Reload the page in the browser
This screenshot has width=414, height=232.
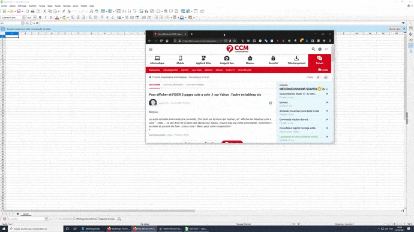click(161, 41)
